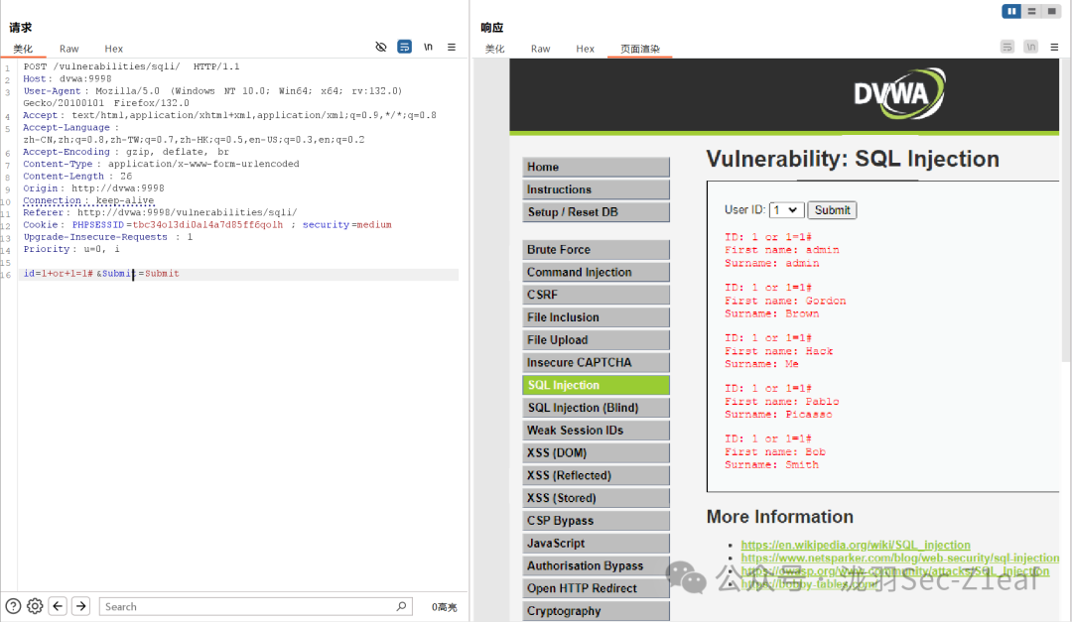Open XSS (Stored) menu item
The height and width of the screenshot is (622, 1072).
tap(596, 498)
